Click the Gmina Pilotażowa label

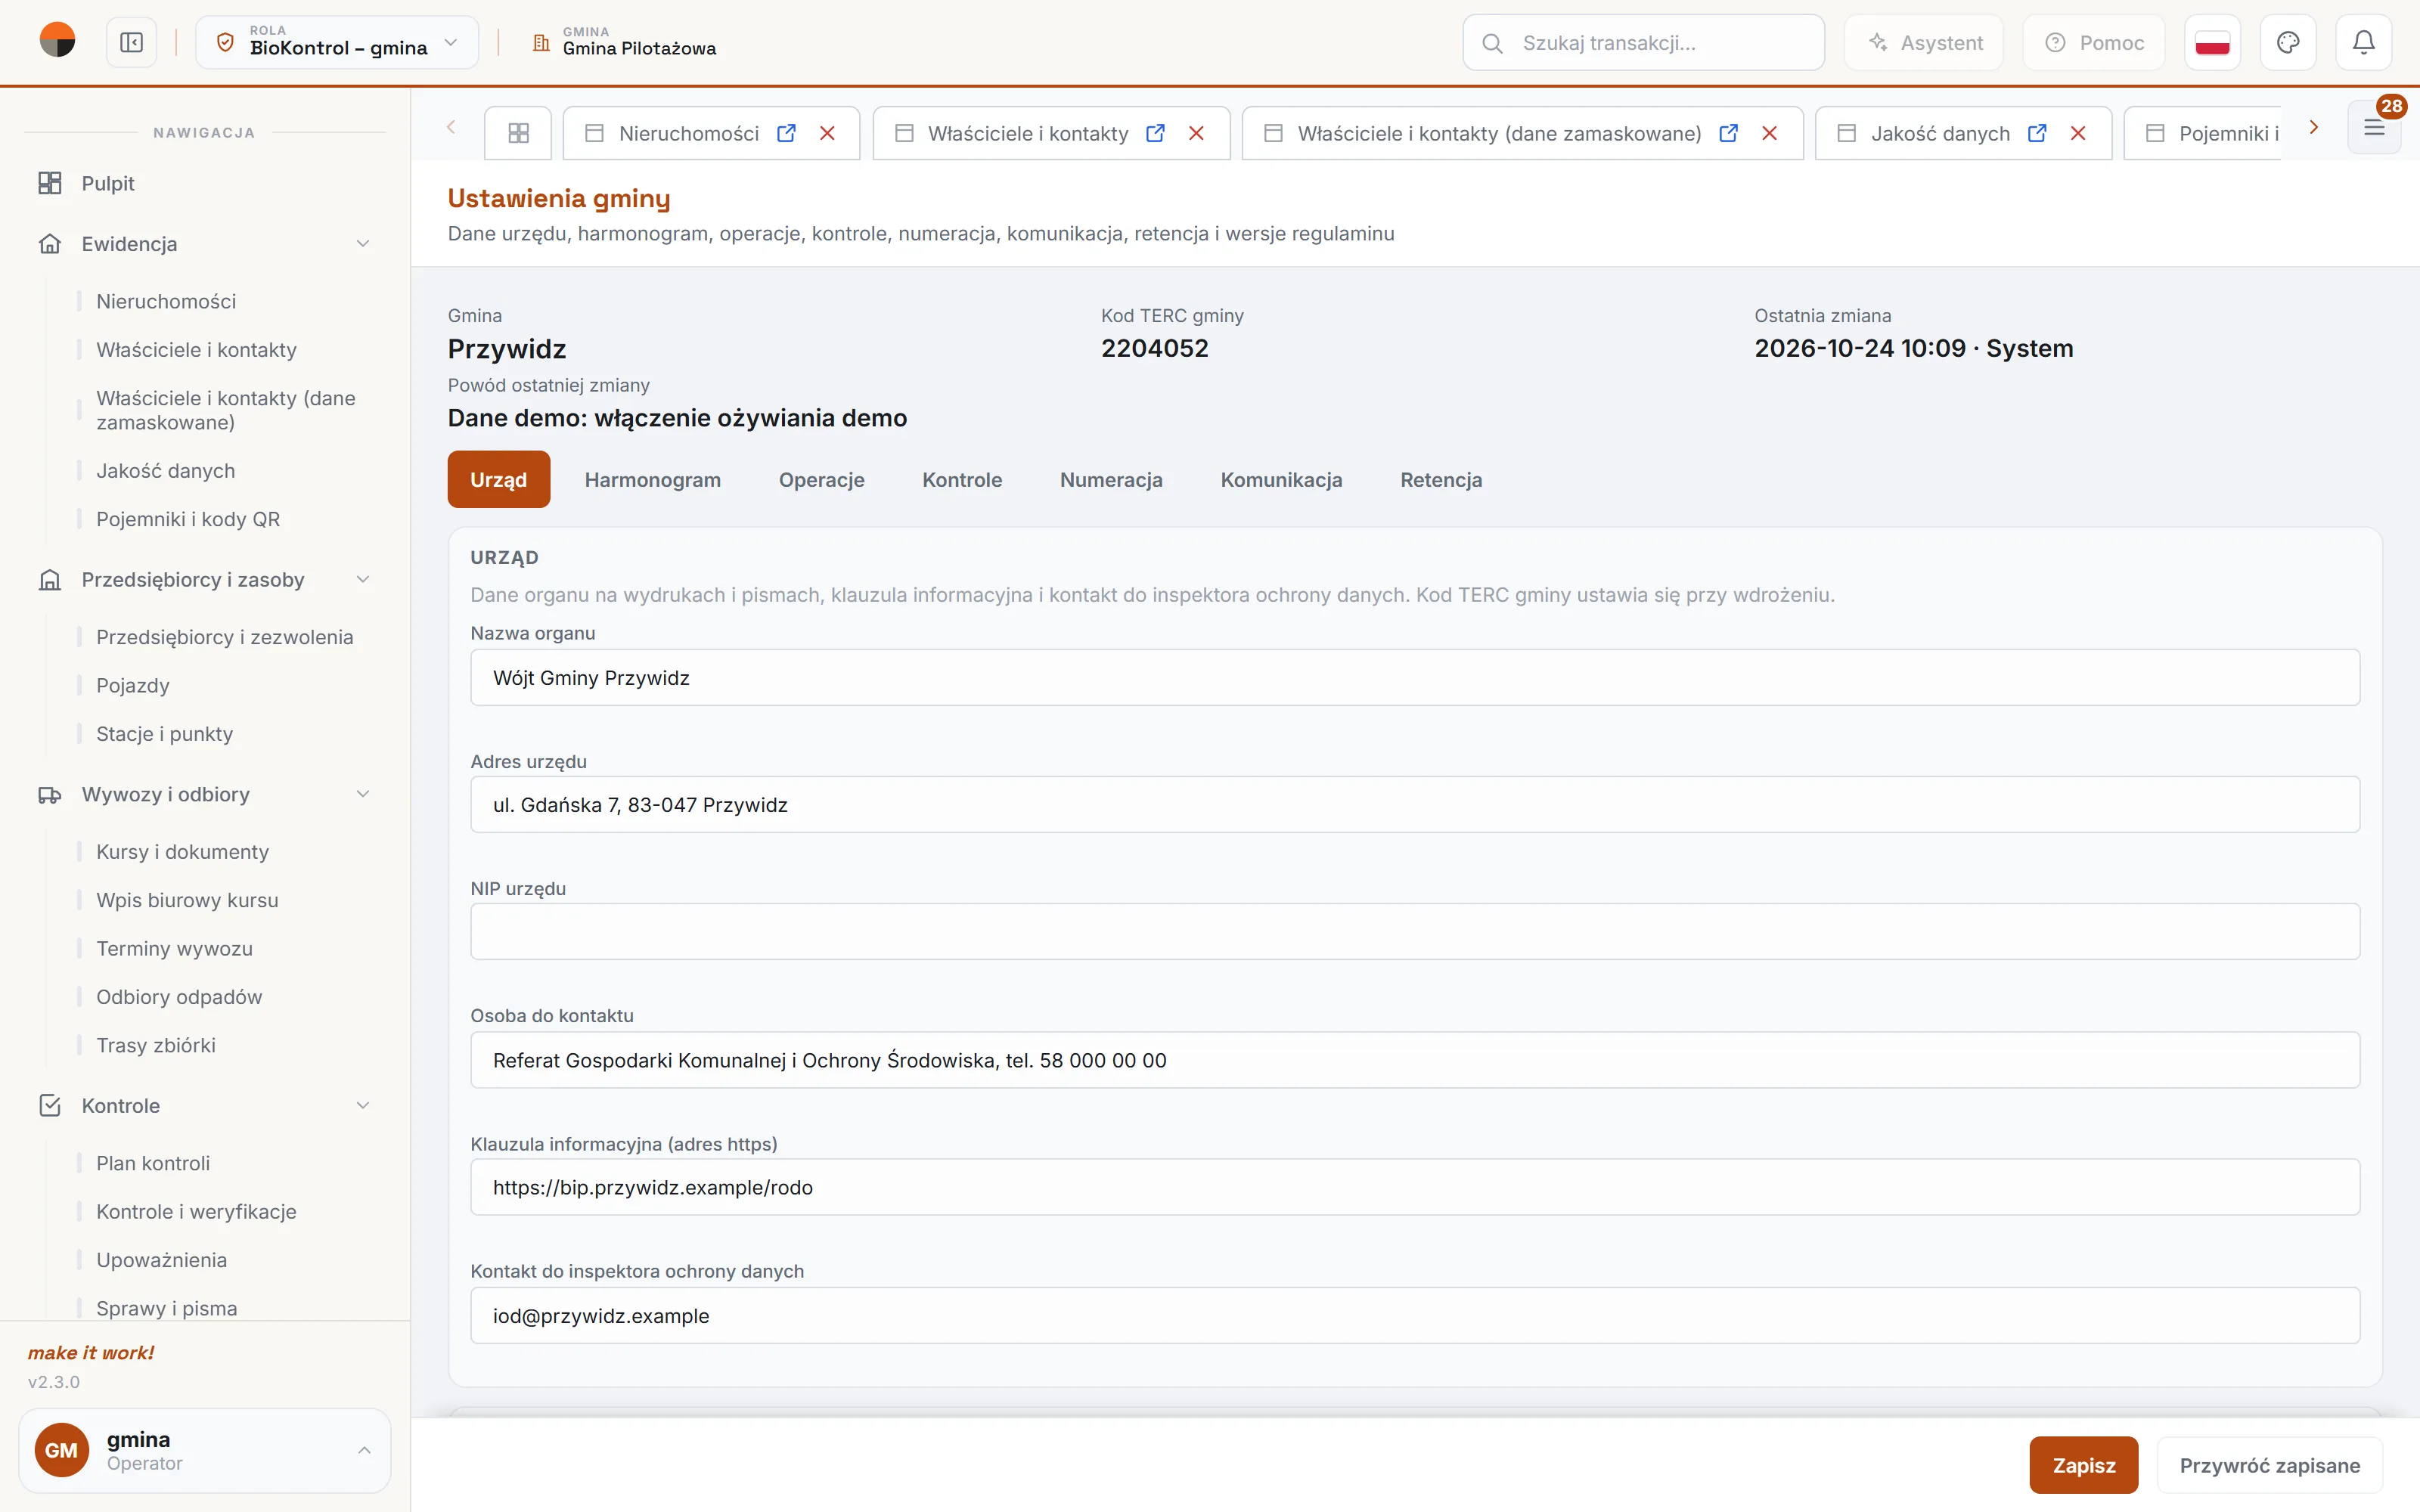pos(639,48)
